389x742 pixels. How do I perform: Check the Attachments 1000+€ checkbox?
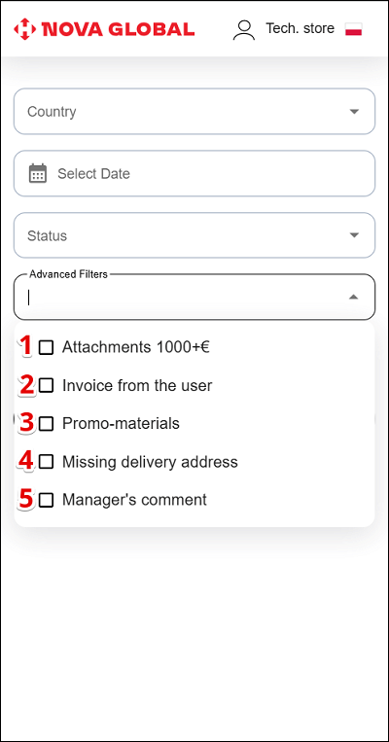[x=46, y=348]
